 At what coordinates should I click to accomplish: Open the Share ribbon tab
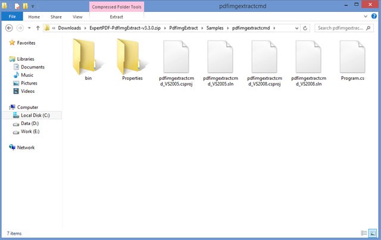56,17
